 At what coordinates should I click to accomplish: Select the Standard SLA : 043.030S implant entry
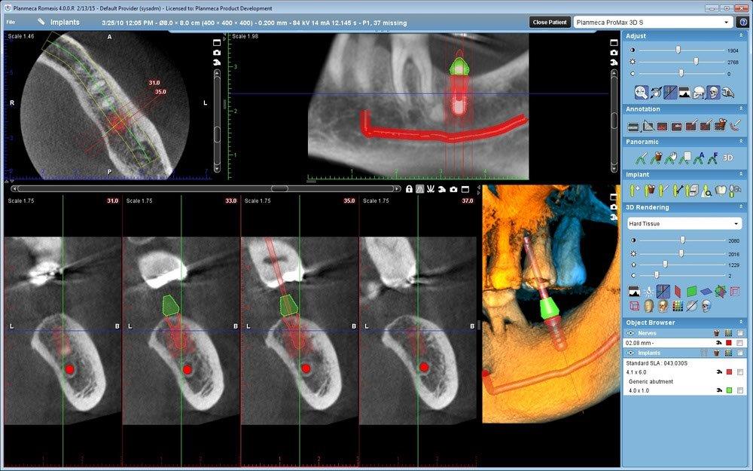657,363
